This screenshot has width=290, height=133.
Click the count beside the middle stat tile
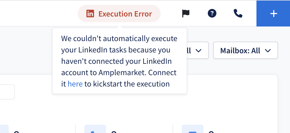(114, 132)
